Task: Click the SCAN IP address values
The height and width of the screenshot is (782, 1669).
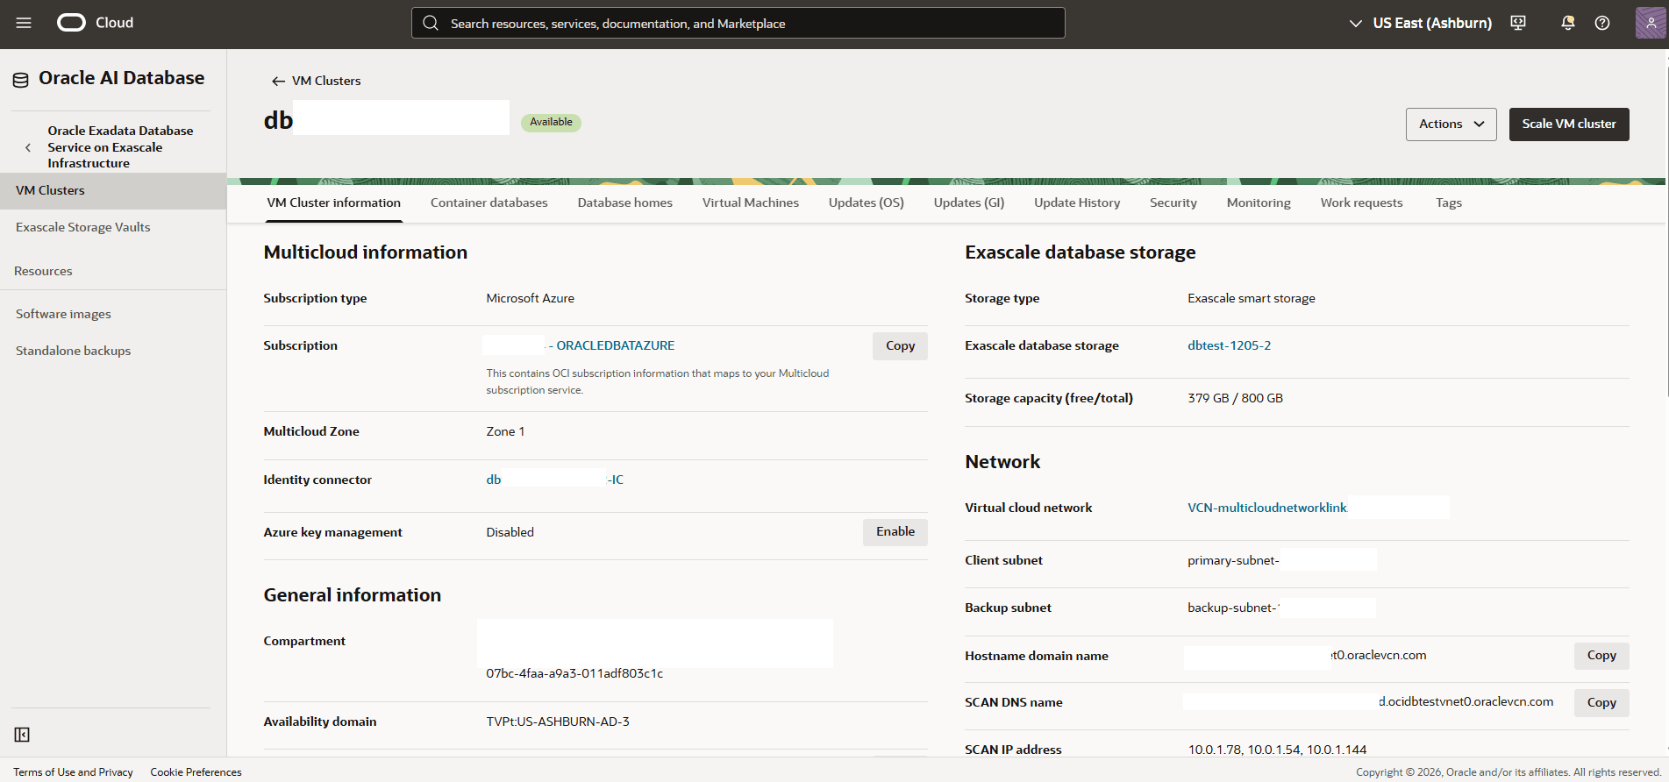Action: click(1277, 750)
